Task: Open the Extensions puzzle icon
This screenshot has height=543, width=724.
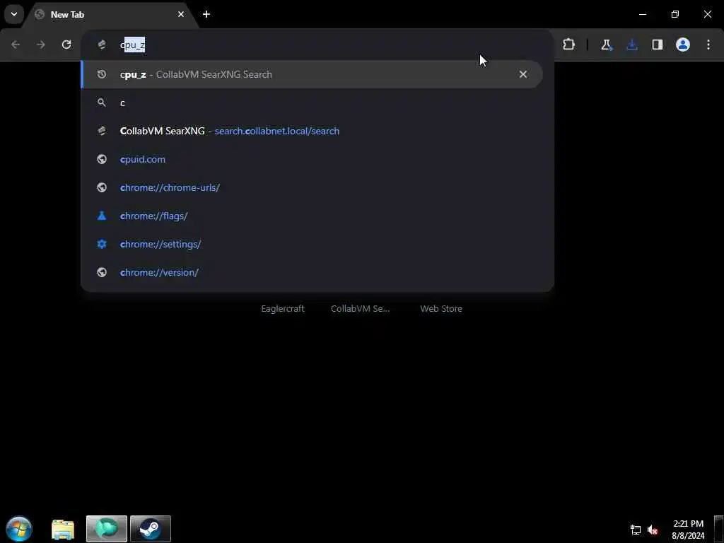Action: point(569,45)
